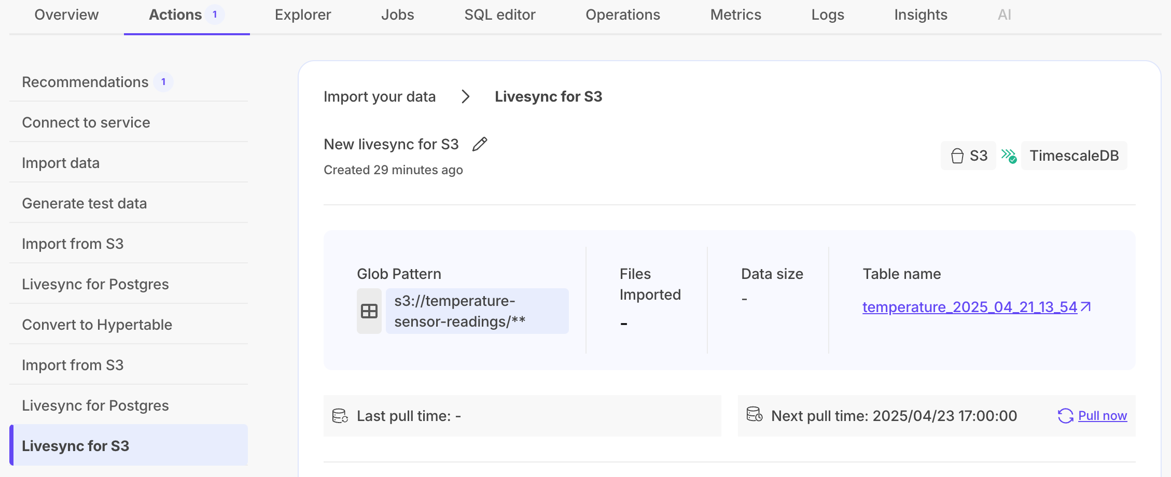Click the last pull time database icon
This screenshot has width=1171, height=477.
click(x=340, y=416)
